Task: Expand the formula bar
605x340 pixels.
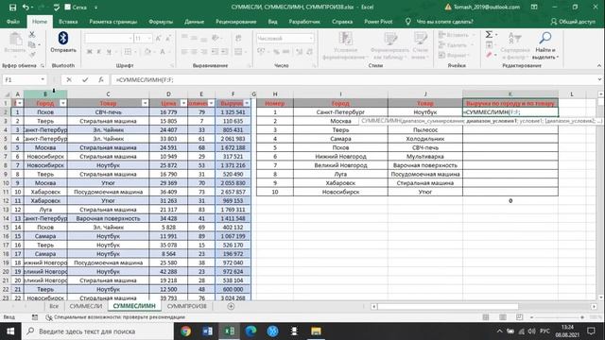Action: tap(599, 79)
